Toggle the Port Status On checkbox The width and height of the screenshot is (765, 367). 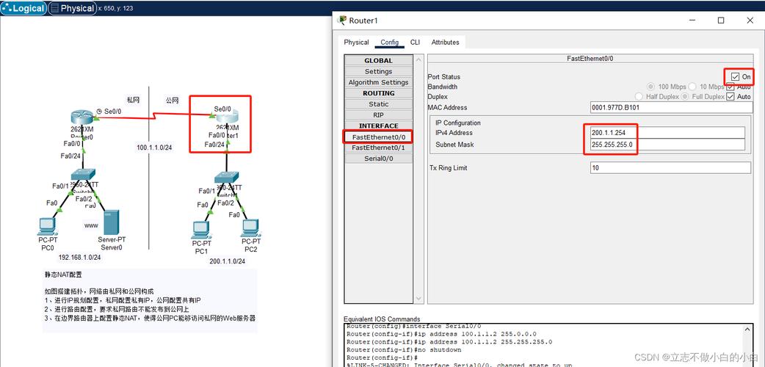pyautogui.click(x=735, y=76)
